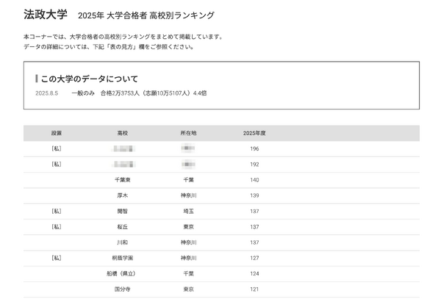Click the 2025年度 column header
The image size is (441, 299).
point(254,133)
